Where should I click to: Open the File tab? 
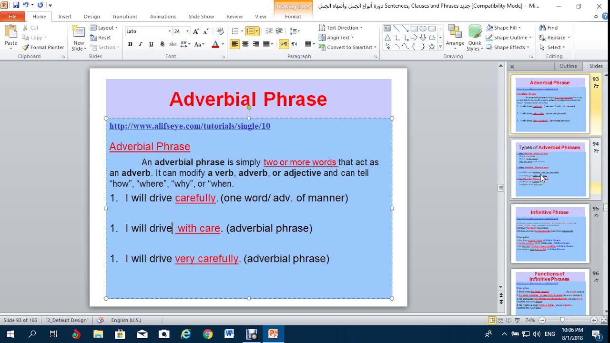click(x=12, y=16)
